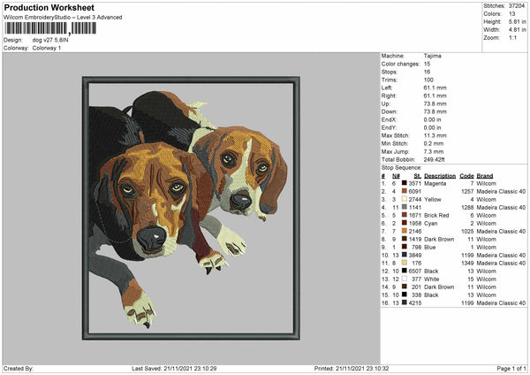Click the 'Printed: 21/11/2021 23:10:32' footer text
This screenshot has width=530, height=375.
[352, 368]
